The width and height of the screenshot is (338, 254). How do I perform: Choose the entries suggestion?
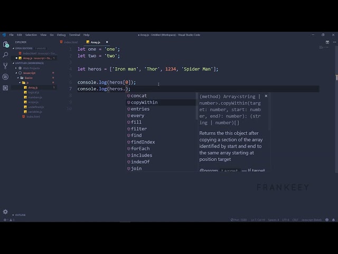point(161,109)
